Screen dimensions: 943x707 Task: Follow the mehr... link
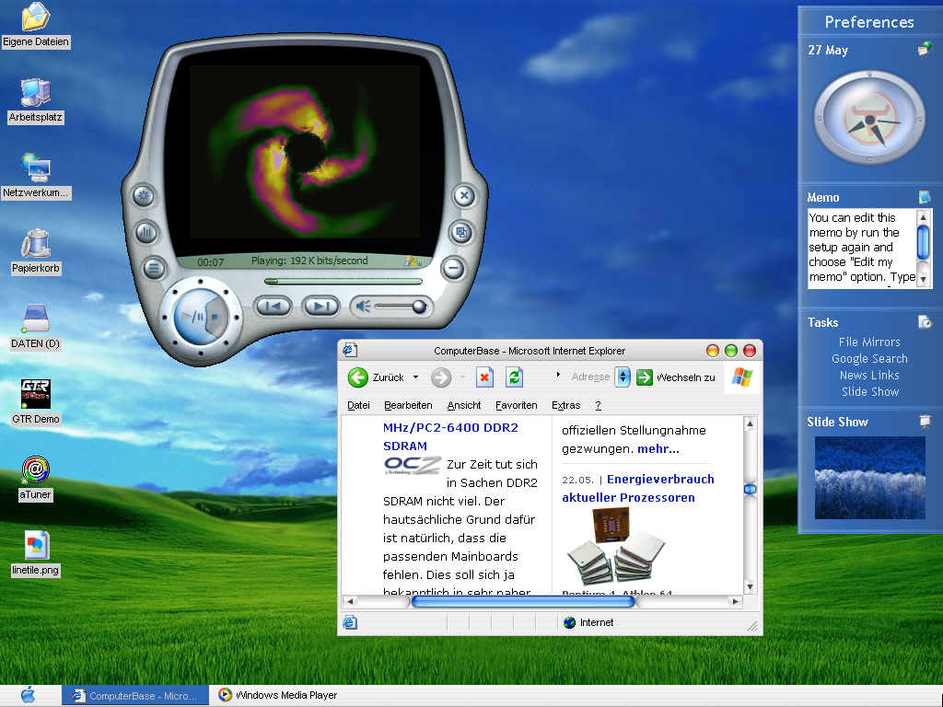point(658,449)
